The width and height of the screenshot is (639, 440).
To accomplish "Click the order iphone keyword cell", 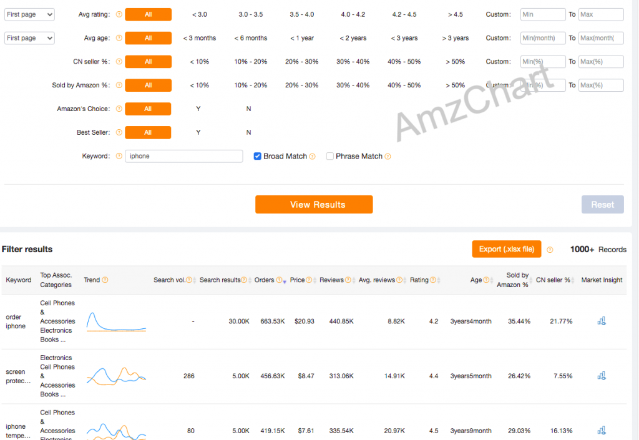I will [x=16, y=321].
